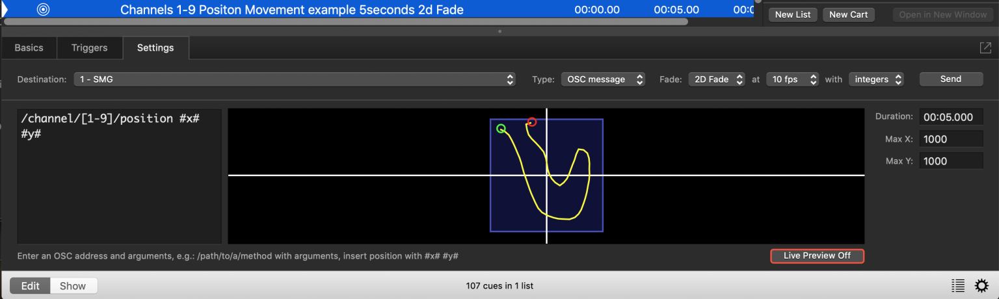Click the inspector divider handle dot
The height and width of the screenshot is (299, 999).
pos(499,31)
